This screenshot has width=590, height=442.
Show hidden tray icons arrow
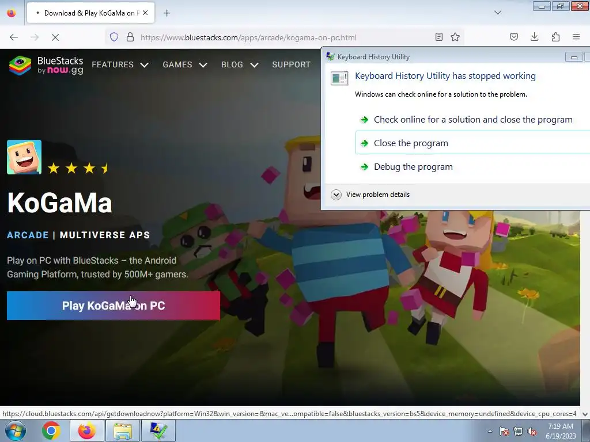490,431
